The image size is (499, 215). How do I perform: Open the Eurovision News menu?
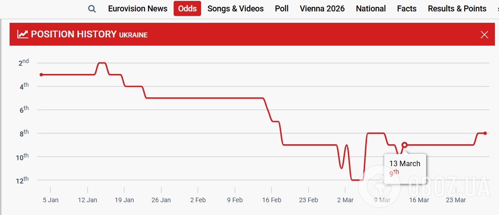point(138,9)
